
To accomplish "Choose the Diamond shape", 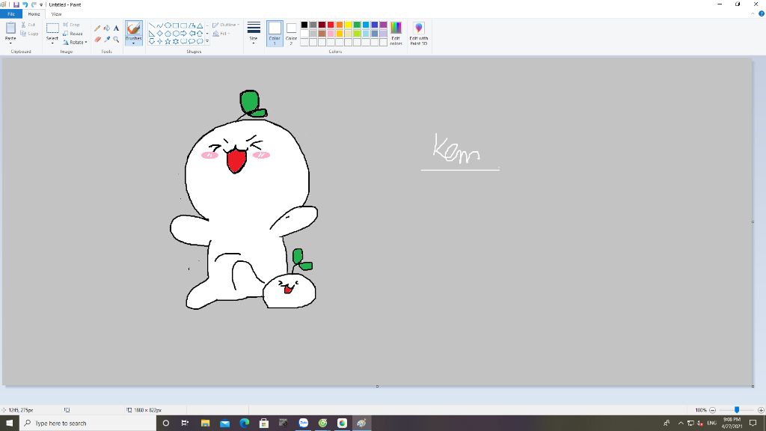I will (x=160, y=33).
